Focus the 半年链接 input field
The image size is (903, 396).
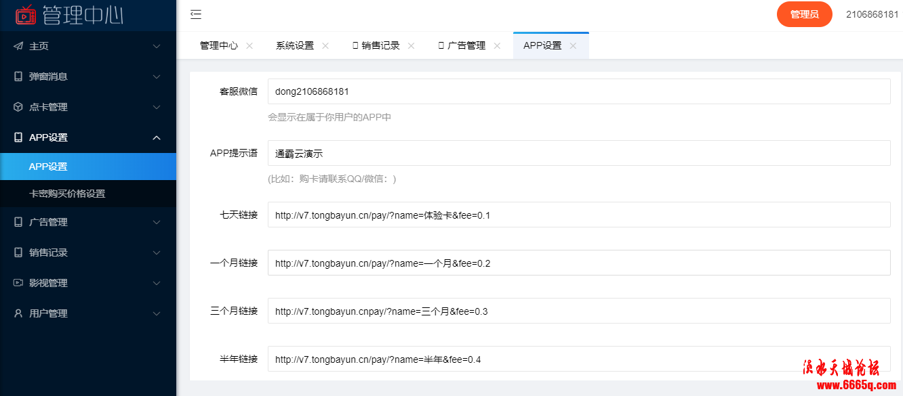[x=579, y=359]
